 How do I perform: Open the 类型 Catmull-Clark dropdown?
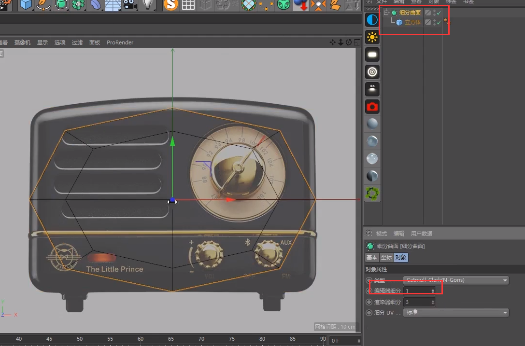pyautogui.click(x=456, y=280)
